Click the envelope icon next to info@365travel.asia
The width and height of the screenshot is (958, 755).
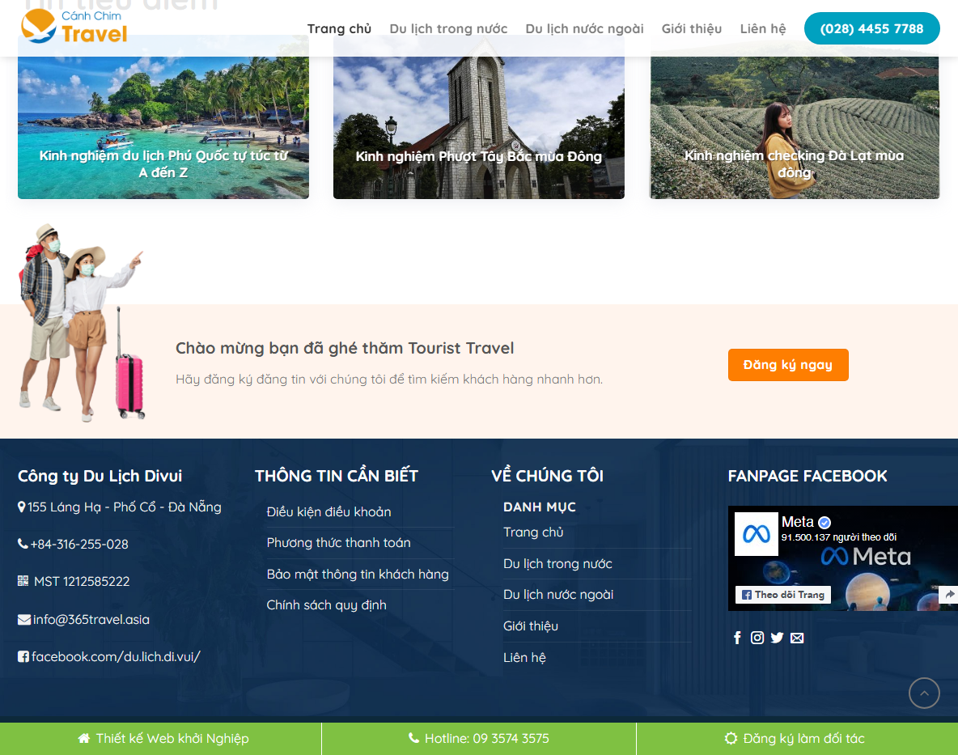(x=23, y=619)
